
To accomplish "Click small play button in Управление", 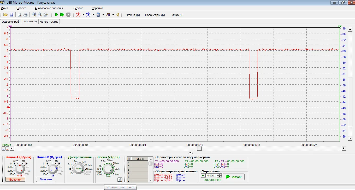I will 203,176.
